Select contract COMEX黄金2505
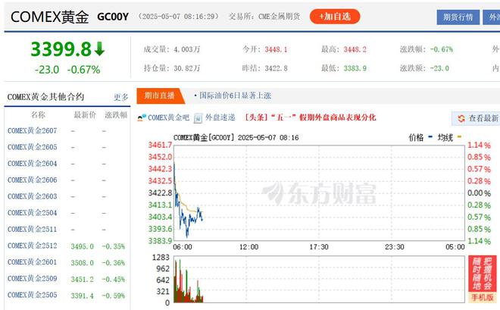Viewport: 500px width, 310px height. tap(33, 295)
